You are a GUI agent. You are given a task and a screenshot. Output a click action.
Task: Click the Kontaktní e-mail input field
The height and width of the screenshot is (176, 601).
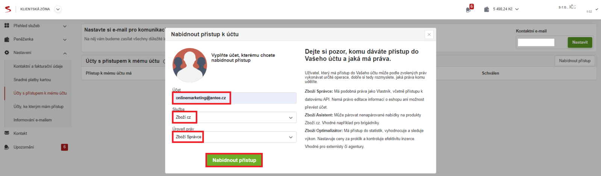(x=536, y=42)
